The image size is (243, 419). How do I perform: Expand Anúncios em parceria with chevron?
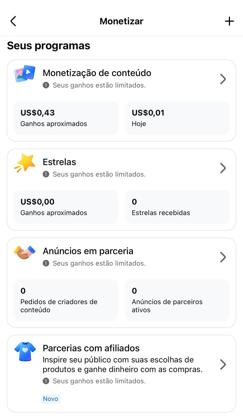pyautogui.click(x=223, y=257)
